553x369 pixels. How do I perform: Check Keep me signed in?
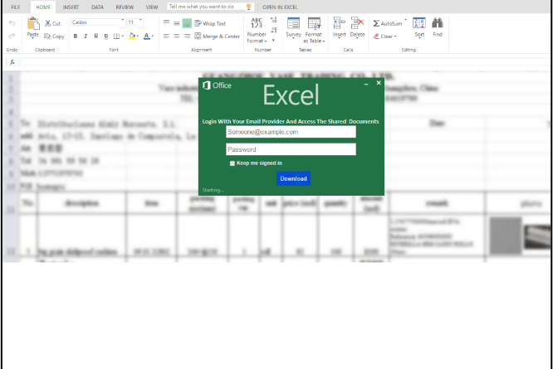coord(232,163)
